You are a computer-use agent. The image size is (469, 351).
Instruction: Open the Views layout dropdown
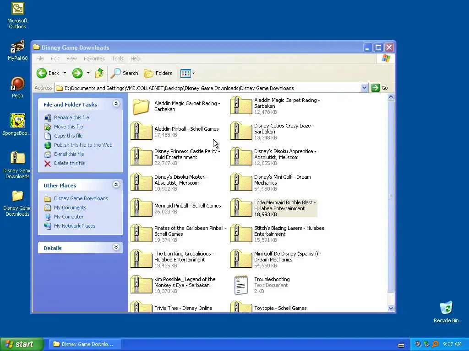click(187, 73)
